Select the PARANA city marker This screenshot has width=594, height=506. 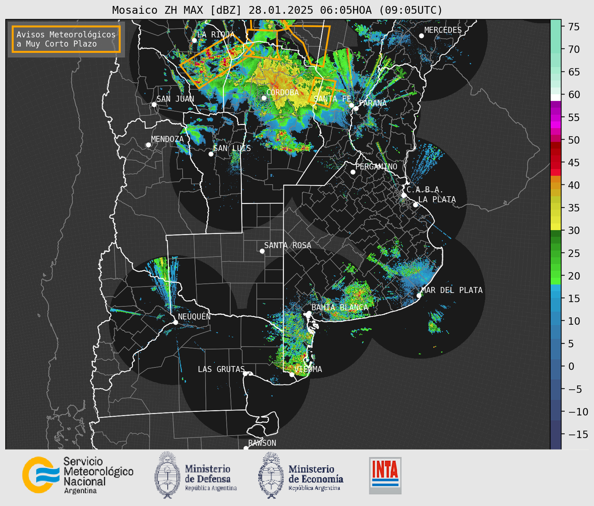click(356, 108)
